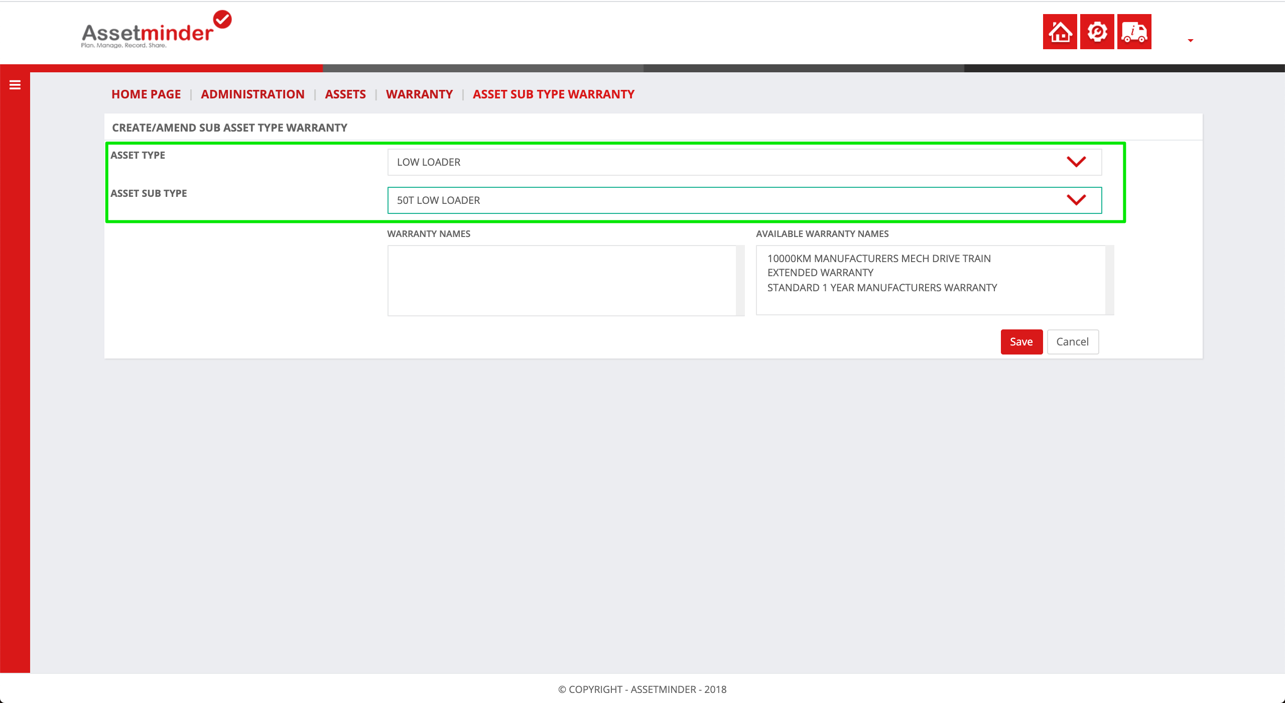Toggle the hamburger sidebar menu
Screen dimensions: 1285x703
coord(15,85)
